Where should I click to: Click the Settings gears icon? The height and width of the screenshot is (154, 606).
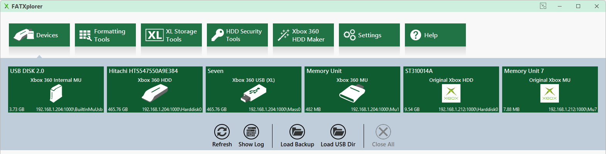349,35
